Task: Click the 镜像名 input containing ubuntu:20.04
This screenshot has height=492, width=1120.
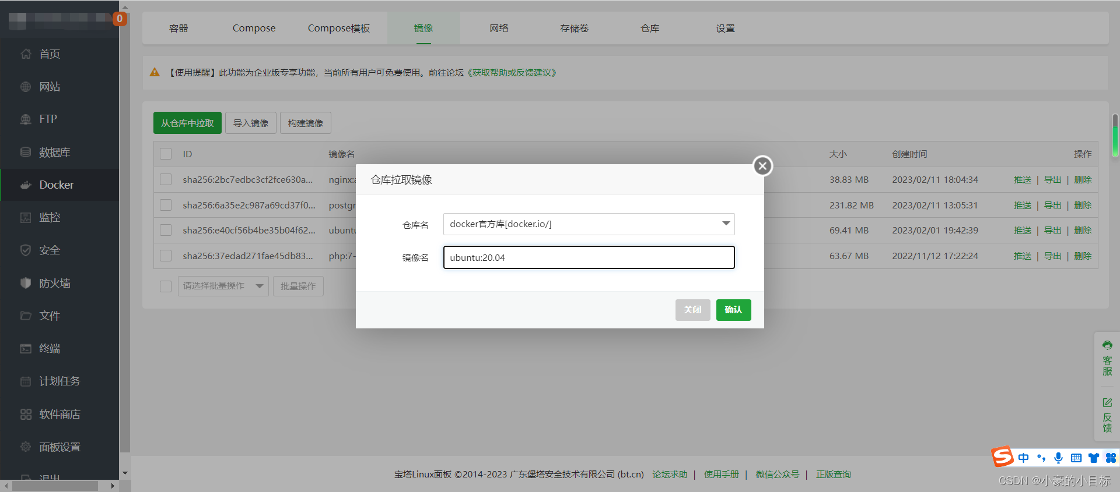Action: tap(589, 257)
